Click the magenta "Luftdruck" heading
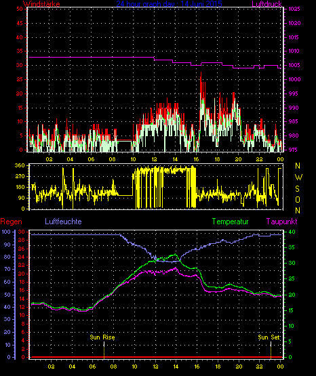The width and height of the screenshot is (316, 376). click(x=266, y=4)
